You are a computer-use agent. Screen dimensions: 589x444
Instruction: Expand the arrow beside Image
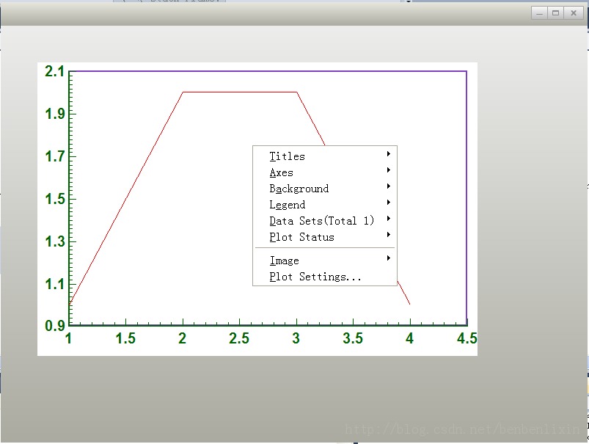[x=389, y=258]
